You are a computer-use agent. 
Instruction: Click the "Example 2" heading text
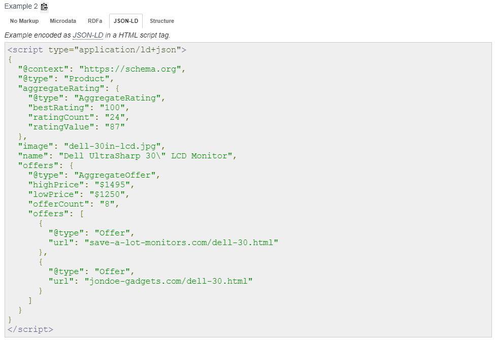click(21, 6)
